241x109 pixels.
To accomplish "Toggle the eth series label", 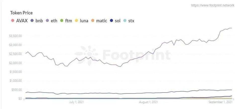I will pos(54,21).
